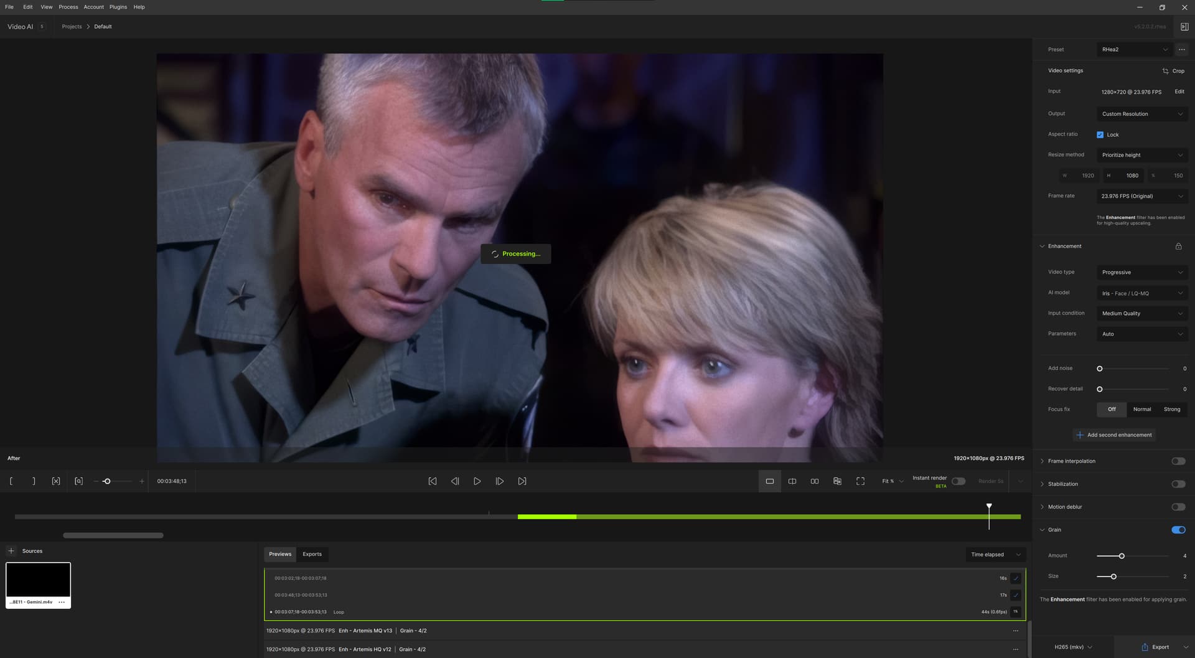Uncheck the Aspect ratio Lock checkbox

[x=1100, y=135]
